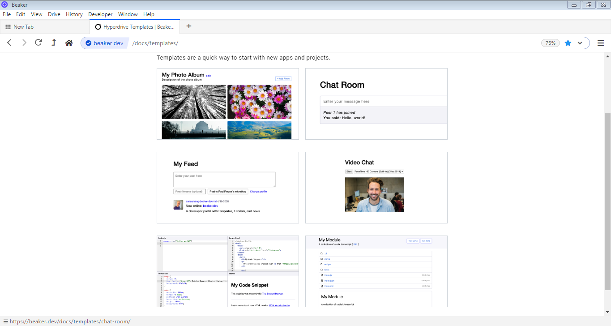Open the History menu
The image size is (611, 326).
74,14
